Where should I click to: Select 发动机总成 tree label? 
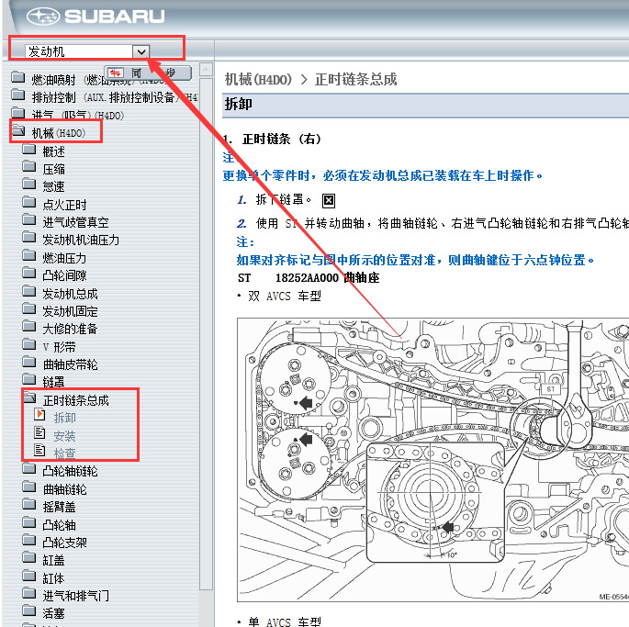(70, 294)
